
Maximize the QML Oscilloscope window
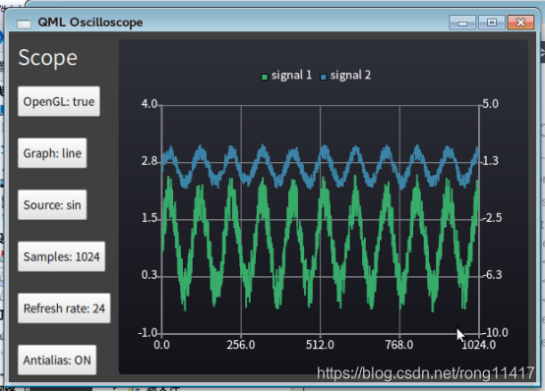point(492,23)
